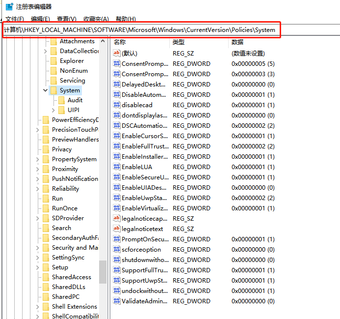Select the Run key folder icon
The width and height of the screenshot is (340, 319).
[46, 199]
